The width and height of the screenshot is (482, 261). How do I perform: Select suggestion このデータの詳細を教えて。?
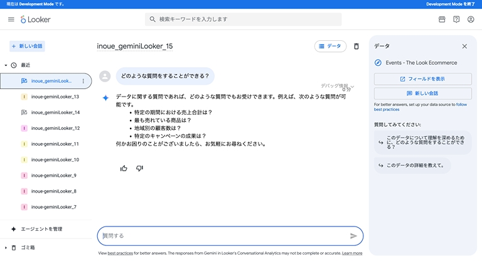coord(412,166)
